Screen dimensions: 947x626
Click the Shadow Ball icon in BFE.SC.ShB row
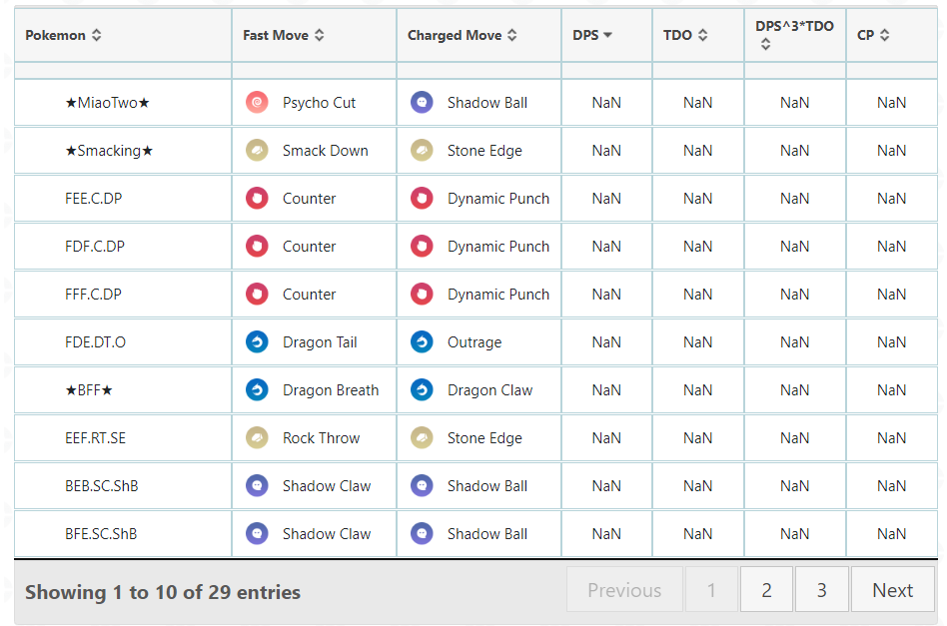pos(422,533)
